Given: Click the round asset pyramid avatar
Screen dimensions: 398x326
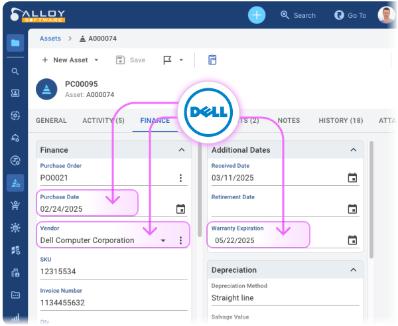Looking at the screenshot, I should click(46, 89).
